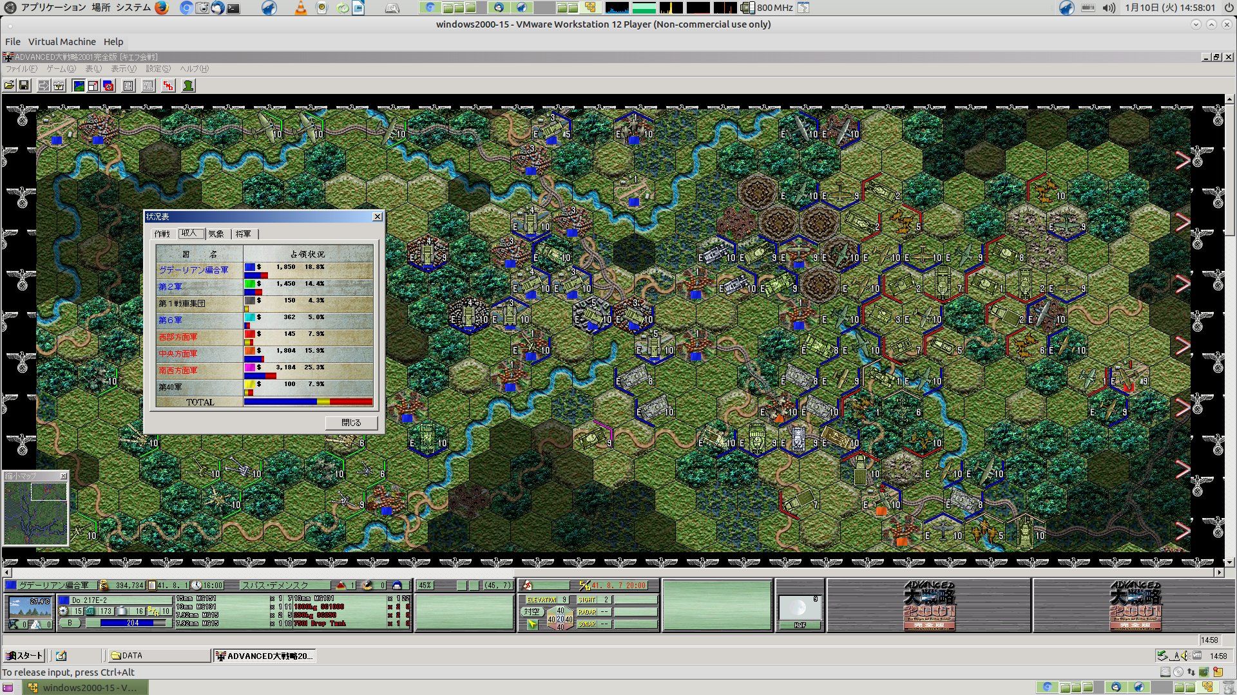This screenshot has height=695, width=1237.
Task: Click the DATA folder taskbar button
Action: (158, 656)
